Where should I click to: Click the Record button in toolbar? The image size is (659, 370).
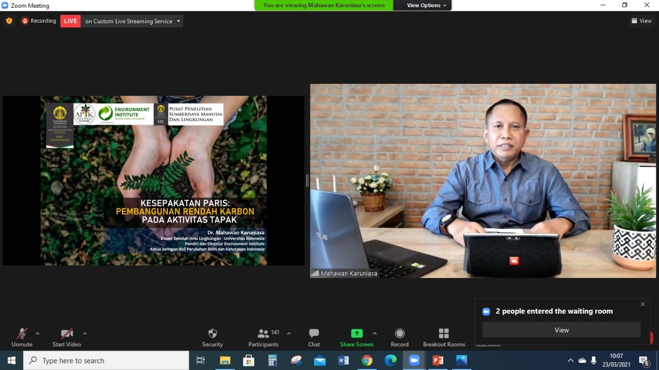click(400, 334)
